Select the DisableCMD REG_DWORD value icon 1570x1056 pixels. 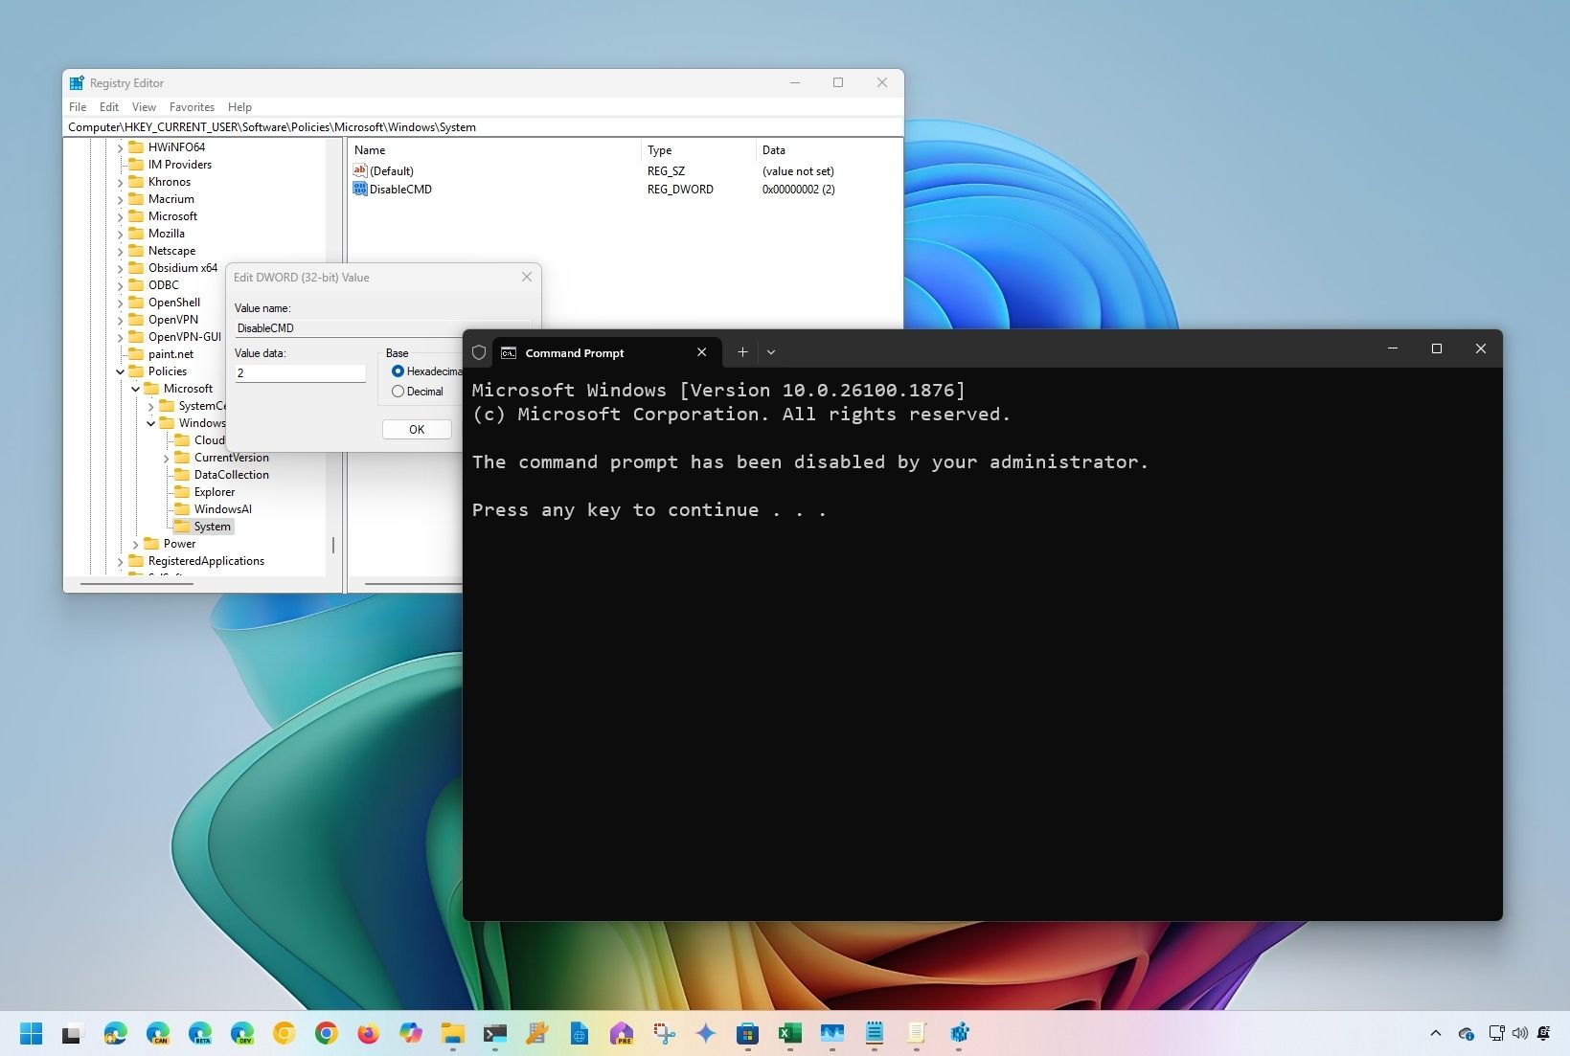(x=361, y=189)
